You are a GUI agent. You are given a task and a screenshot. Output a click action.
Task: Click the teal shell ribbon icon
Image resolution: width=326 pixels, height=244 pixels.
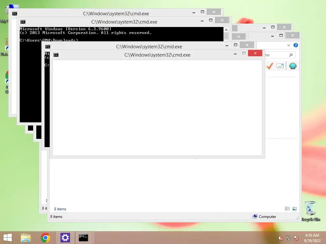pos(293,66)
